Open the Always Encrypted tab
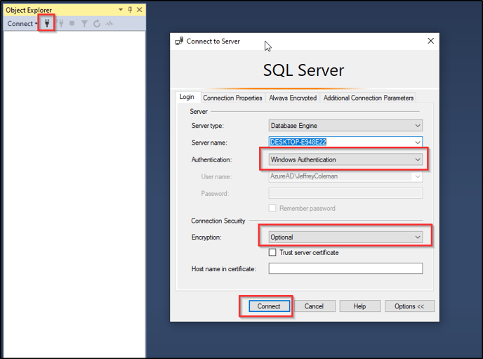The image size is (483, 359). click(293, 98)
